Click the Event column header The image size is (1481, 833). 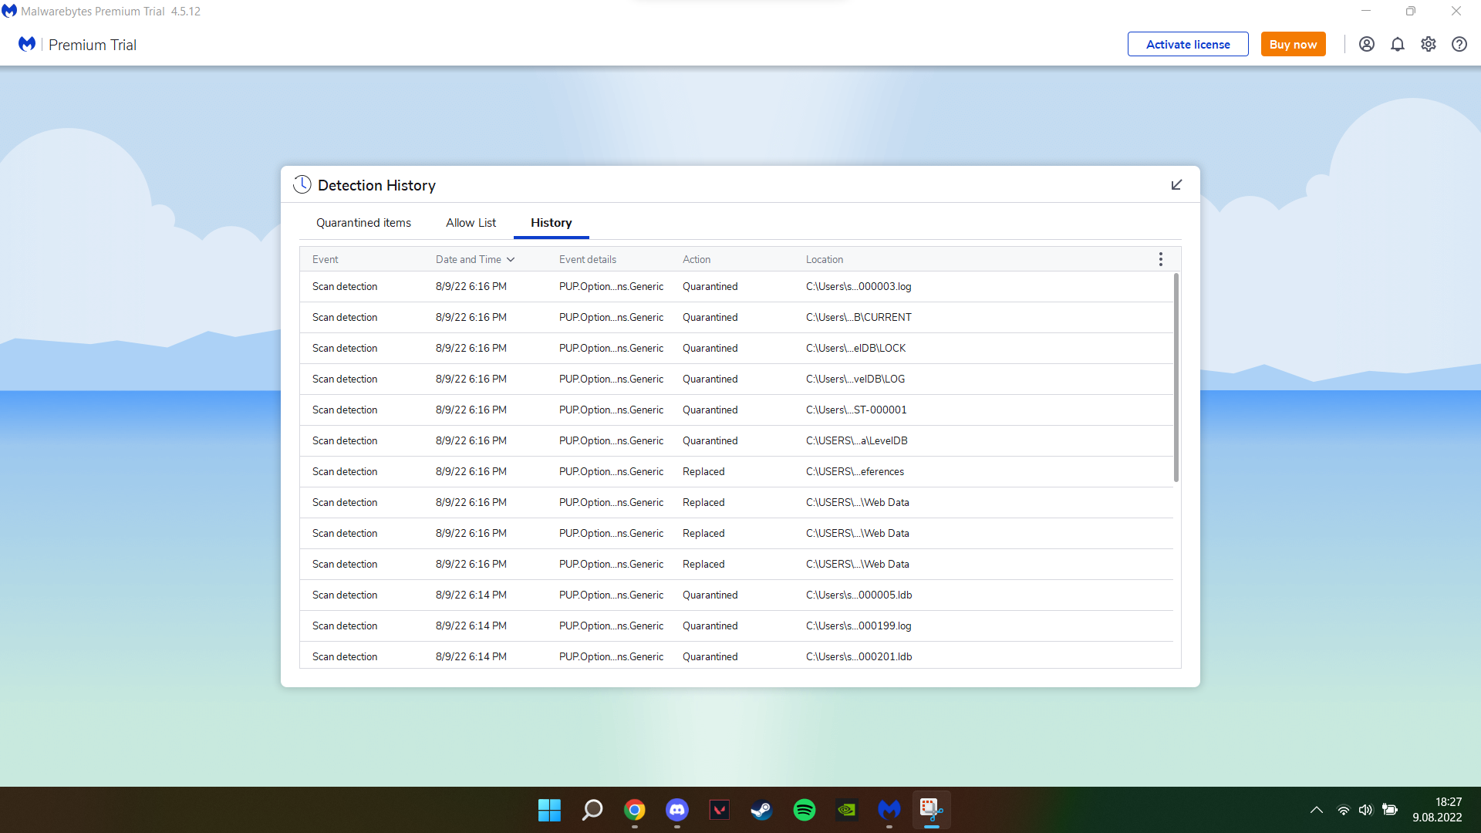point(325,259)
